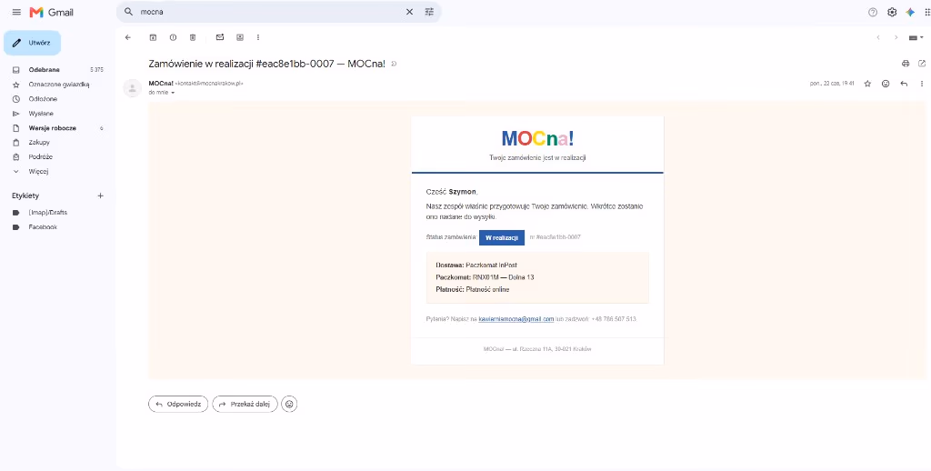The image size is (931, 471).
Task: Click the Gmail logo
Action: [51, 12]
